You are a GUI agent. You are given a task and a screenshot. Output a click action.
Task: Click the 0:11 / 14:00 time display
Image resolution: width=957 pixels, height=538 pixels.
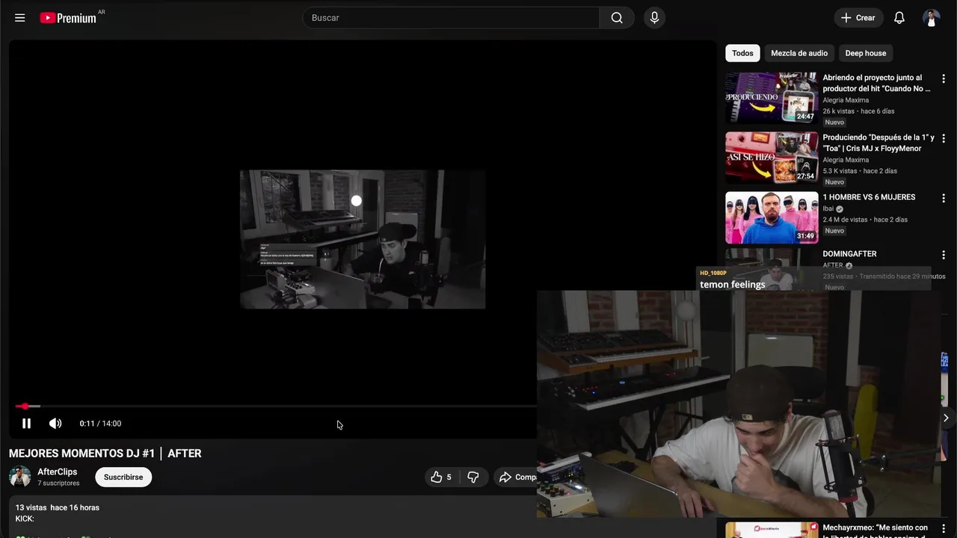[x=100, y=424]
